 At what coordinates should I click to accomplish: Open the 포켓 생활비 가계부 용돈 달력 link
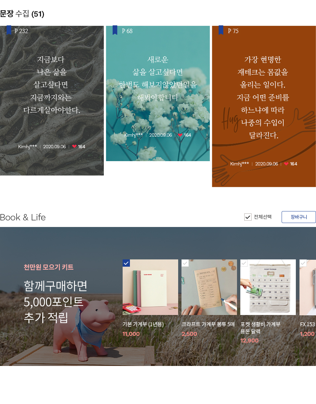click(x=260, y=328)
